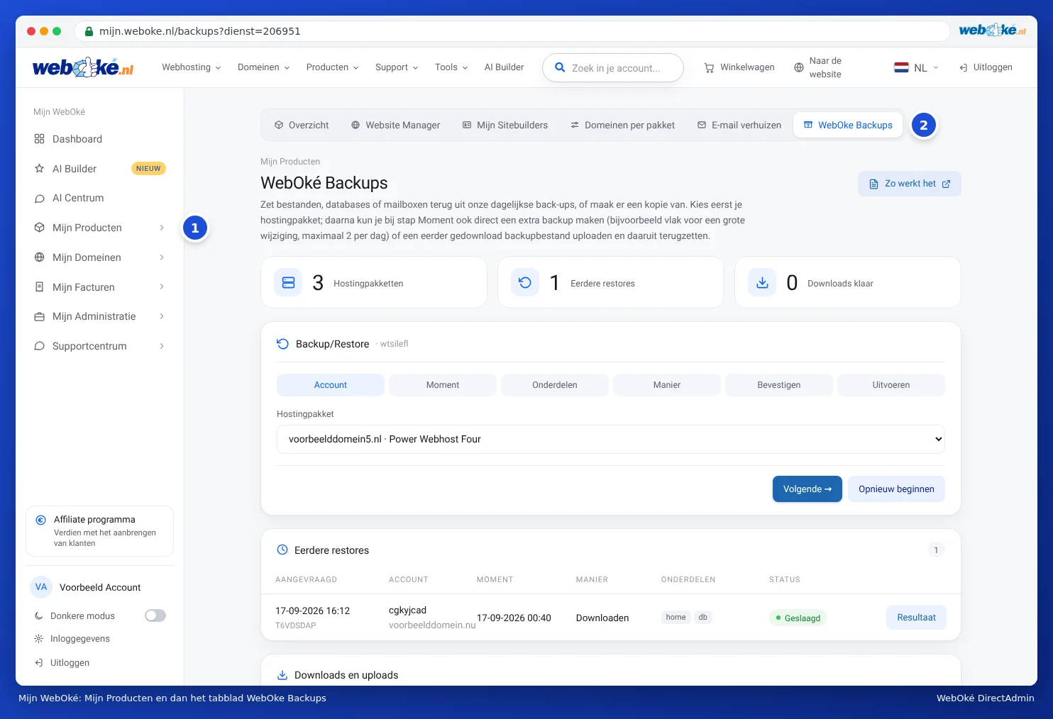Open the Domeinen top menu
This screenshot has height=719, width=1053.
(264, 67)
